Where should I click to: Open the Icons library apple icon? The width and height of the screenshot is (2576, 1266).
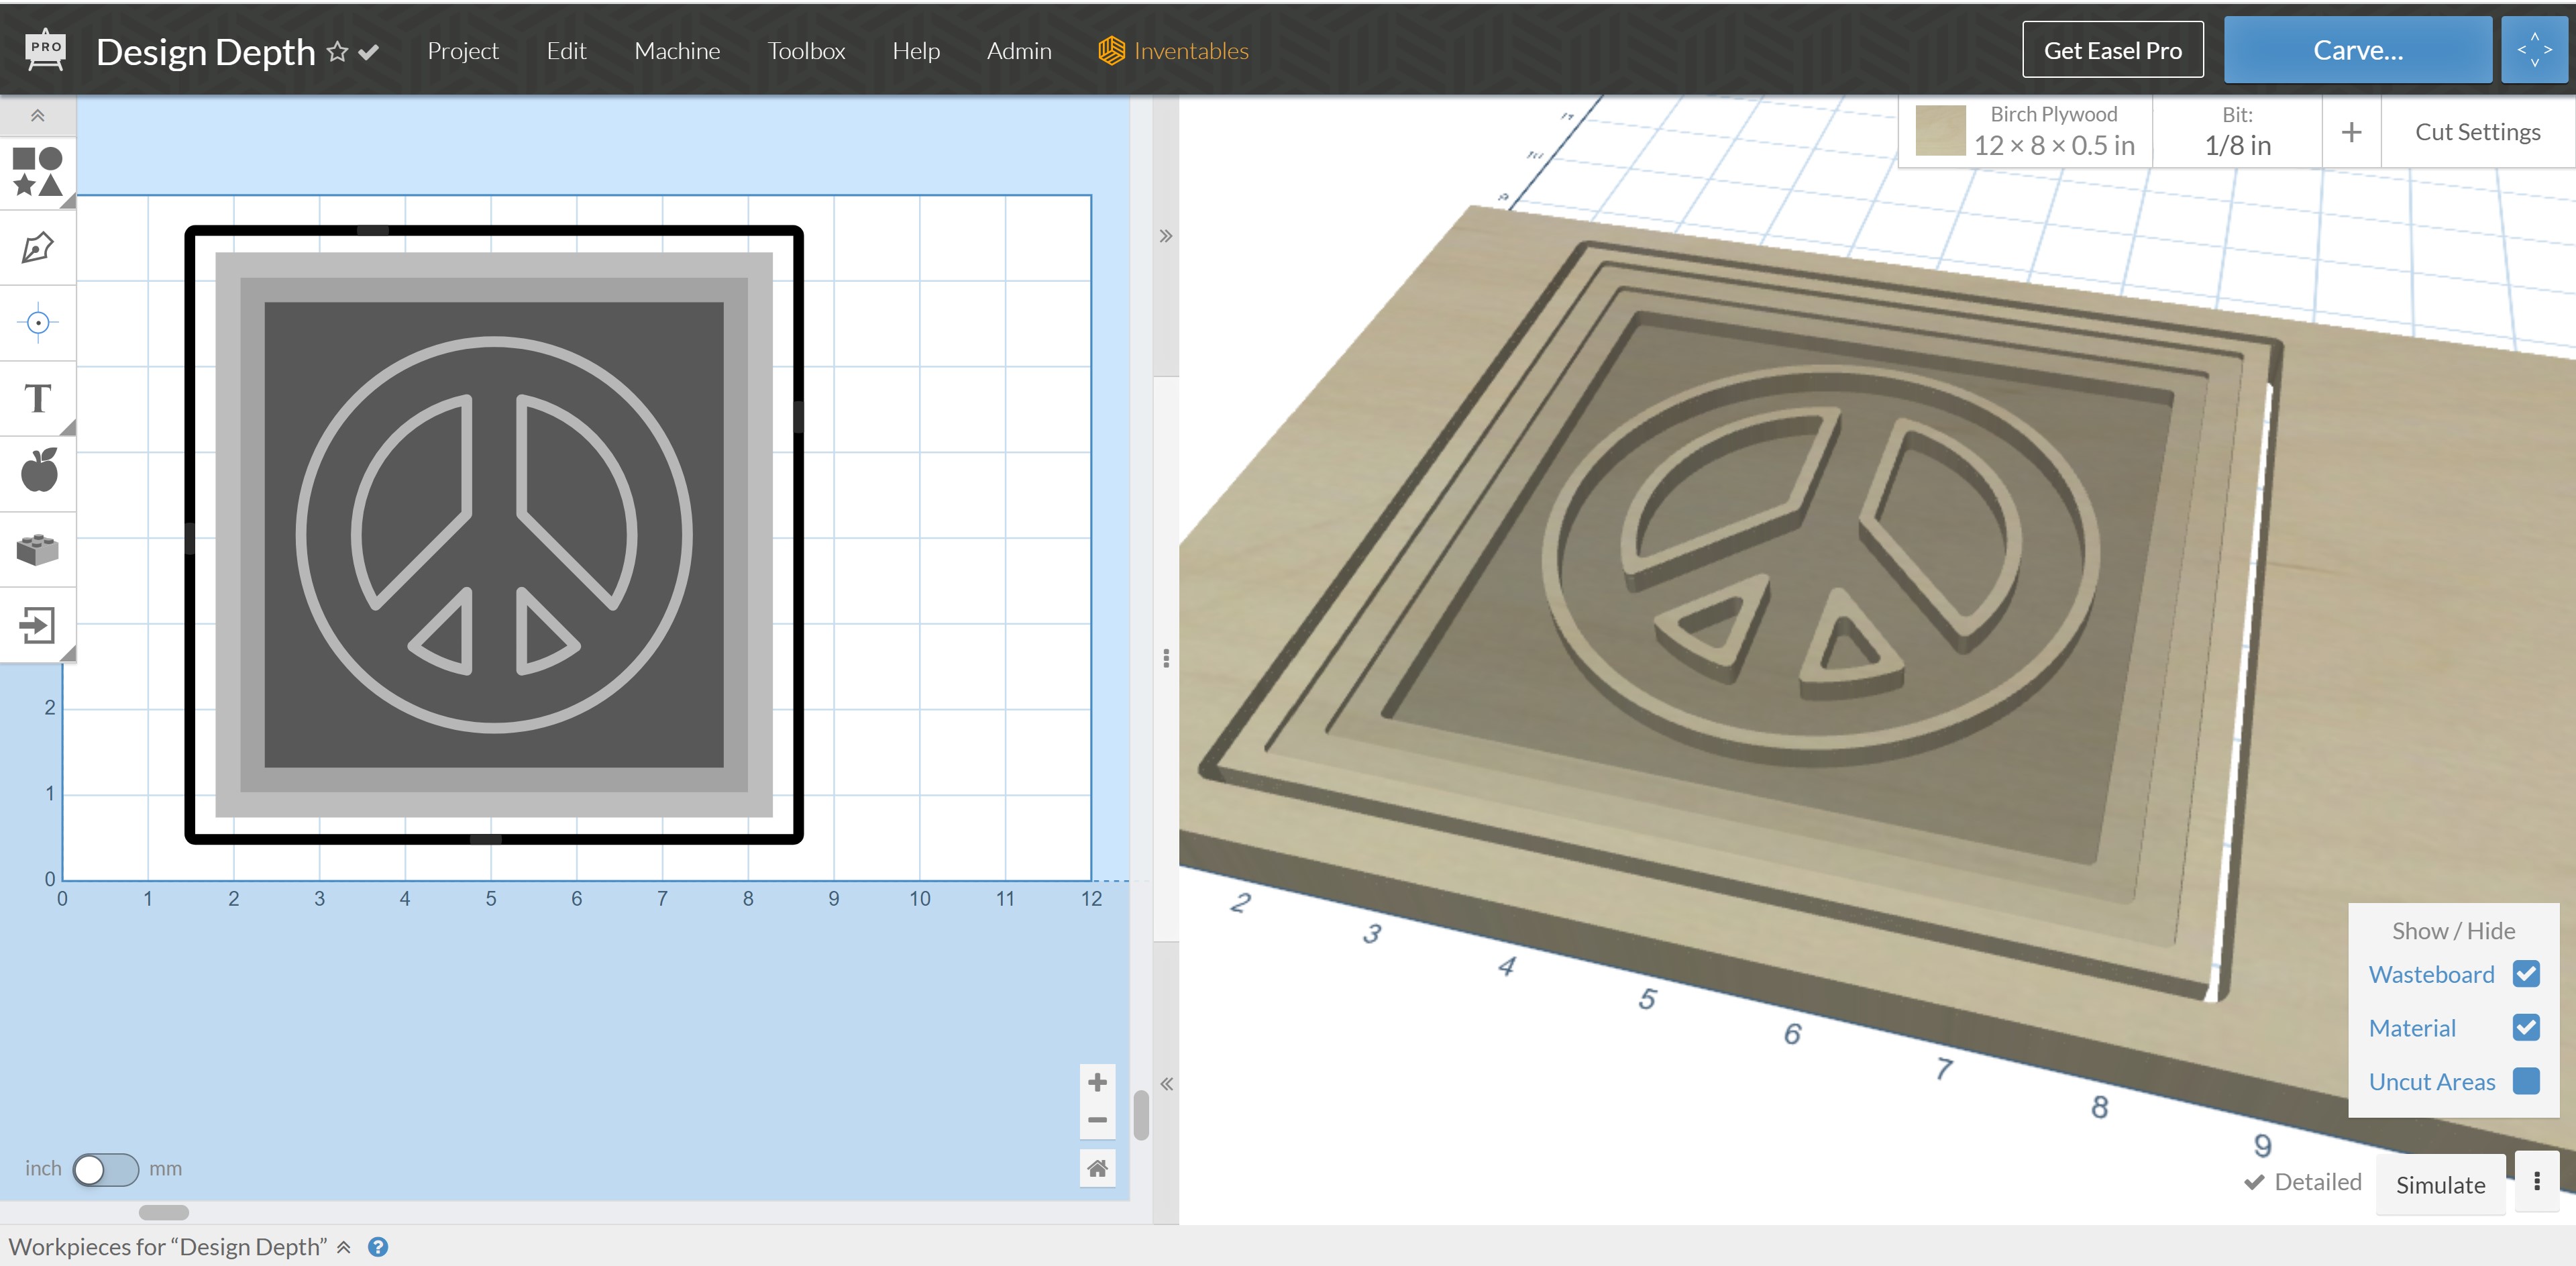[x=38, y=471]
